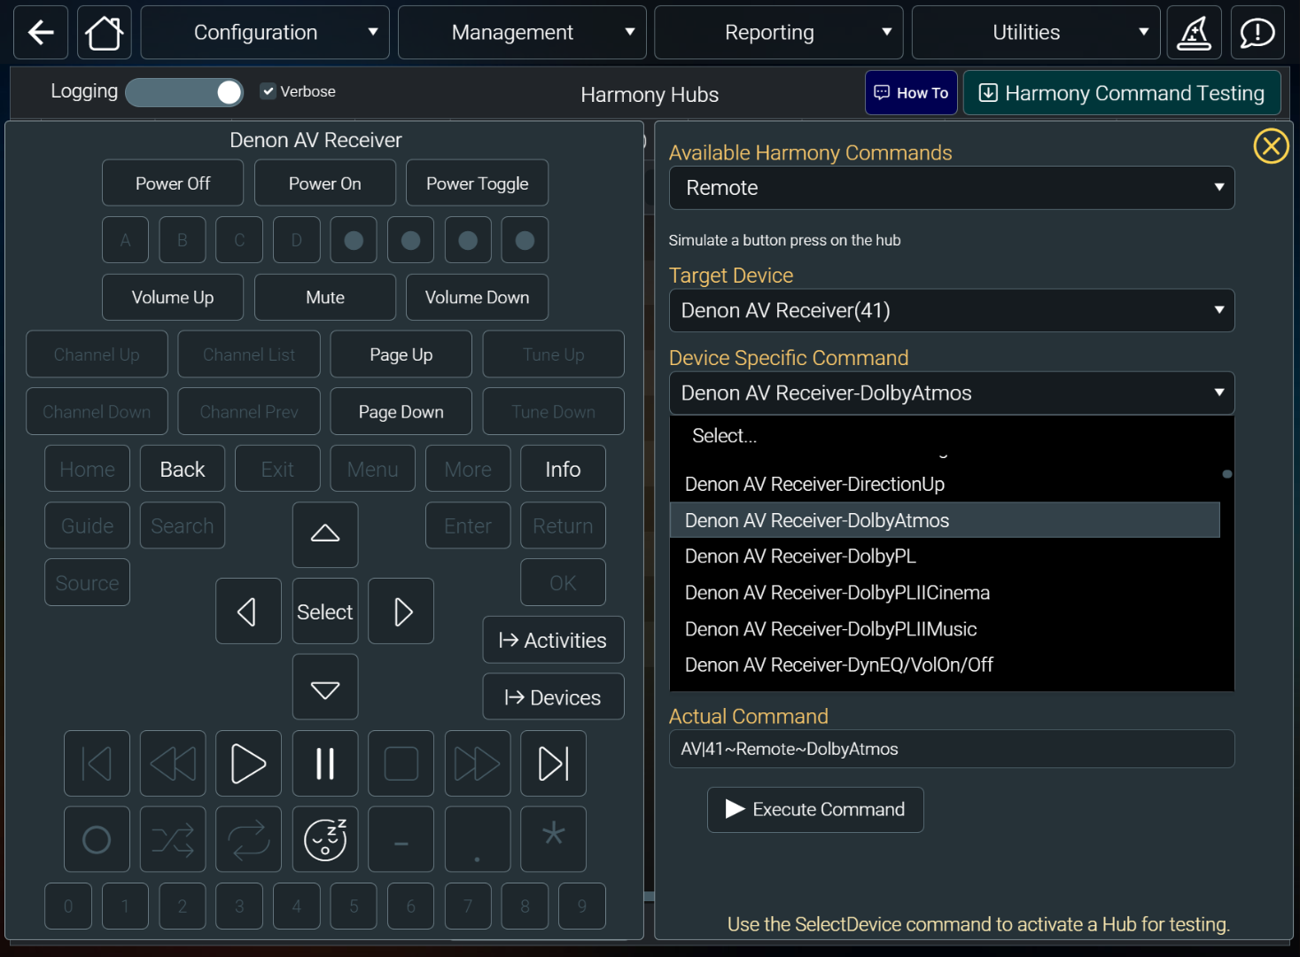Screen dimensions: 1300x957
Task: Click the Power Toggle button
Action: (477, 183)
